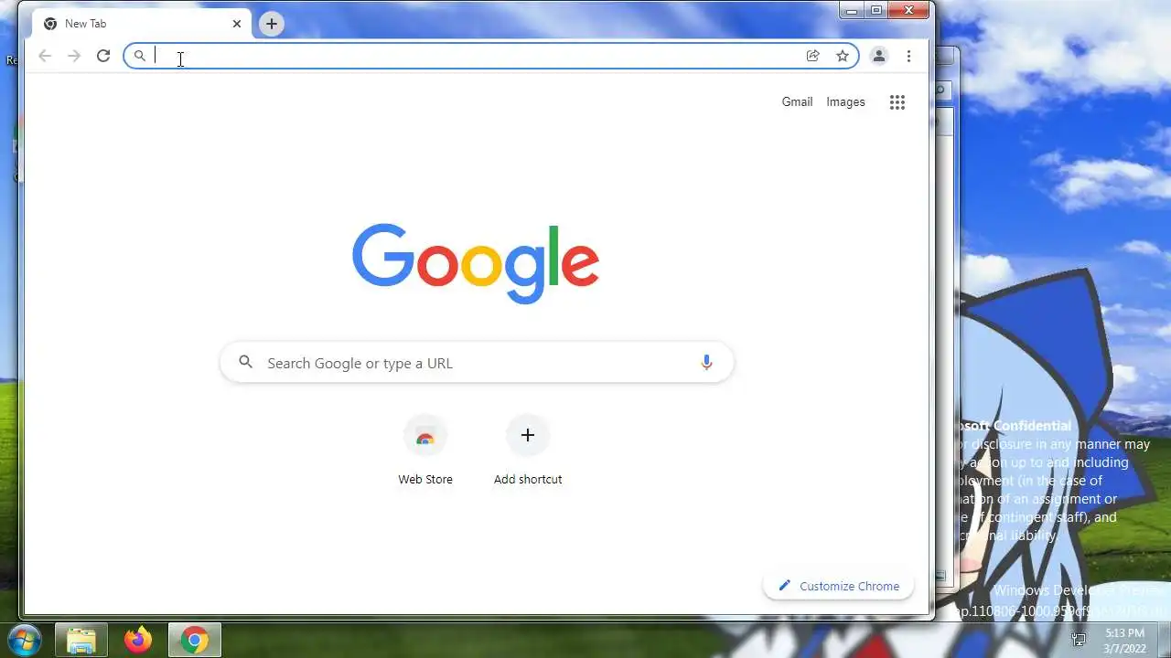Screen dimensions: 1171x658
Task: Open the Chrome three-dot menu
Action: click(x=908, y=56)
